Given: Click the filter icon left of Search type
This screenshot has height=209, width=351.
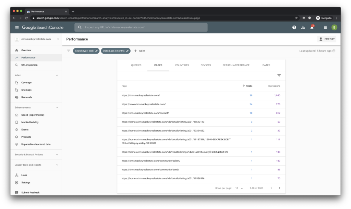Looking at the screenshot, I should point(69,51).
